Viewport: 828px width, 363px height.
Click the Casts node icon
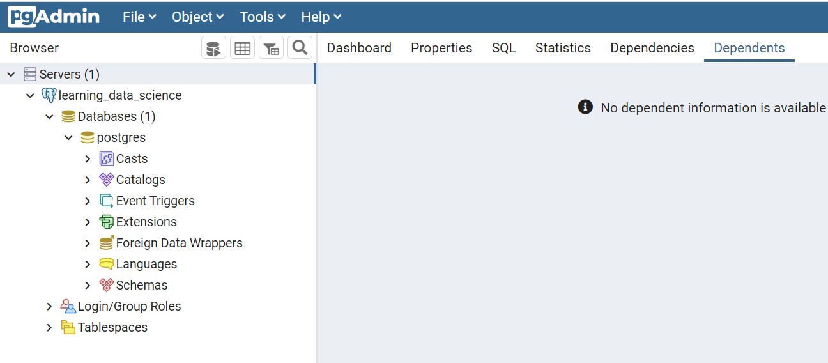pyautogui.click(x=107, y=158)
